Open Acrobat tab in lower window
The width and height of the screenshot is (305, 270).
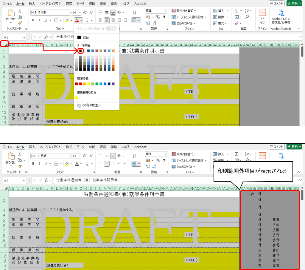click(x=141, y=147)
